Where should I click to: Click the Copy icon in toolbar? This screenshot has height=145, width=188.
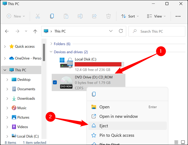52,16
